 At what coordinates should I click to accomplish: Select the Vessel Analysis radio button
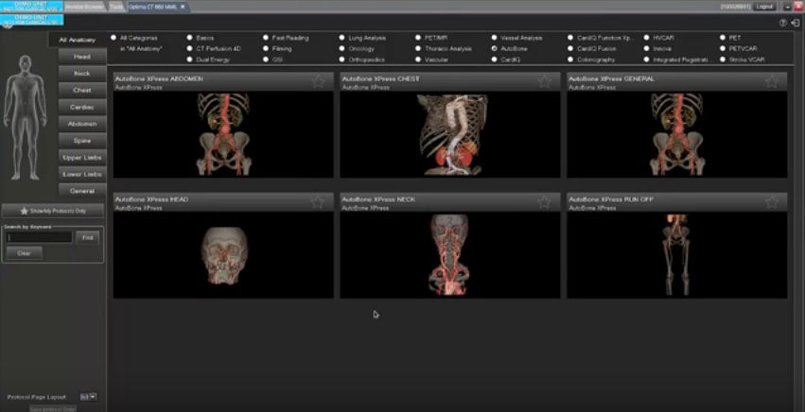click(495, 38)
